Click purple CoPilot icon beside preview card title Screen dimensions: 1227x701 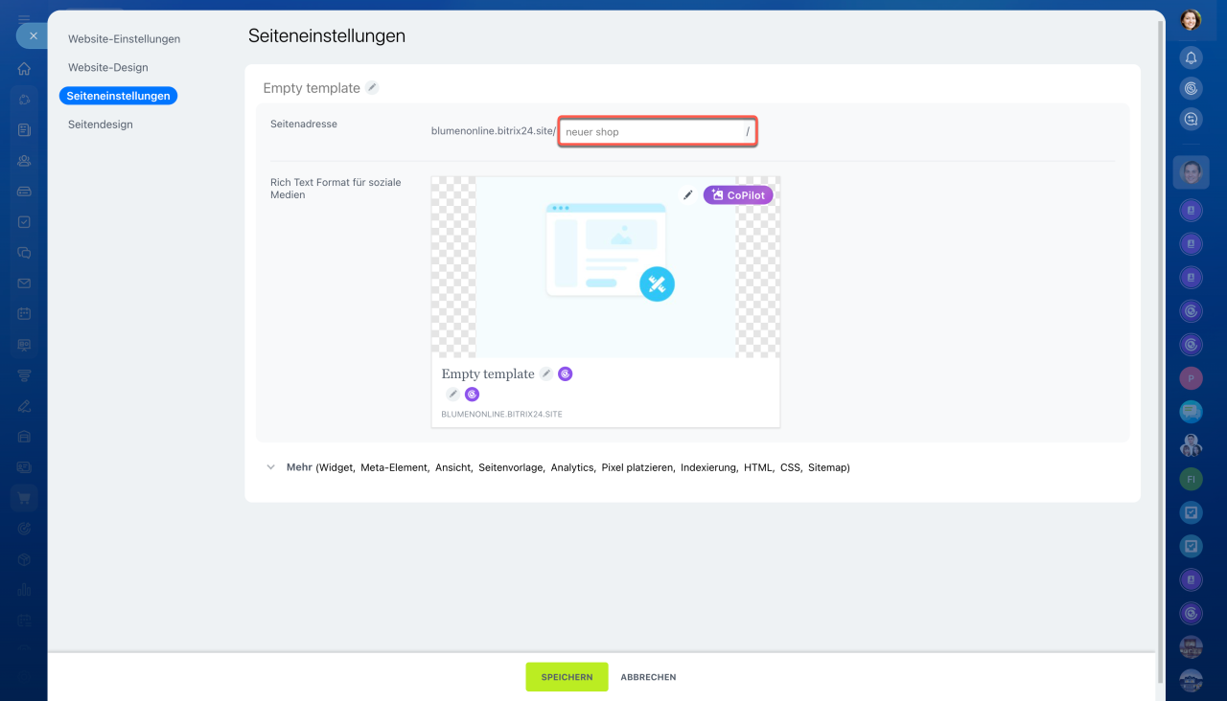(566, 374)
